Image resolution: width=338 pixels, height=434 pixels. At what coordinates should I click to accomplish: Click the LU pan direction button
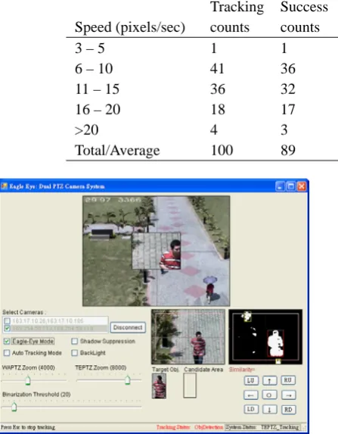tap(251, 380)
